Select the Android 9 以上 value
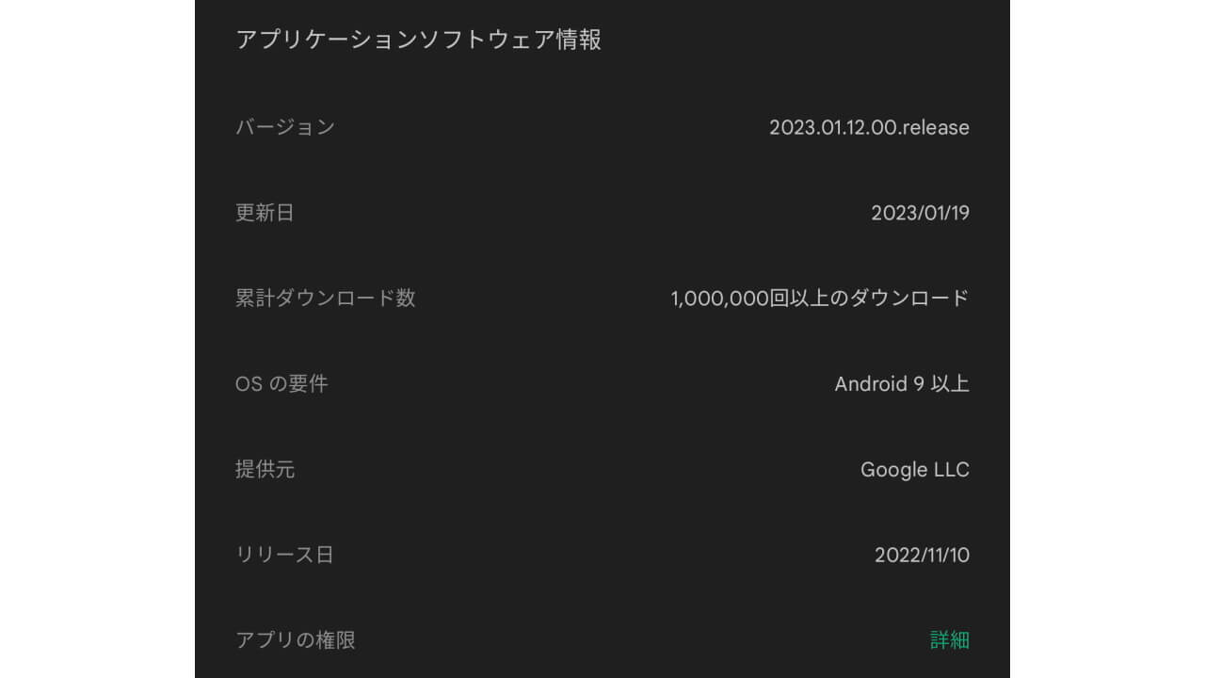The width and height of the screenshot is (1205, 678). pos(901,384)
